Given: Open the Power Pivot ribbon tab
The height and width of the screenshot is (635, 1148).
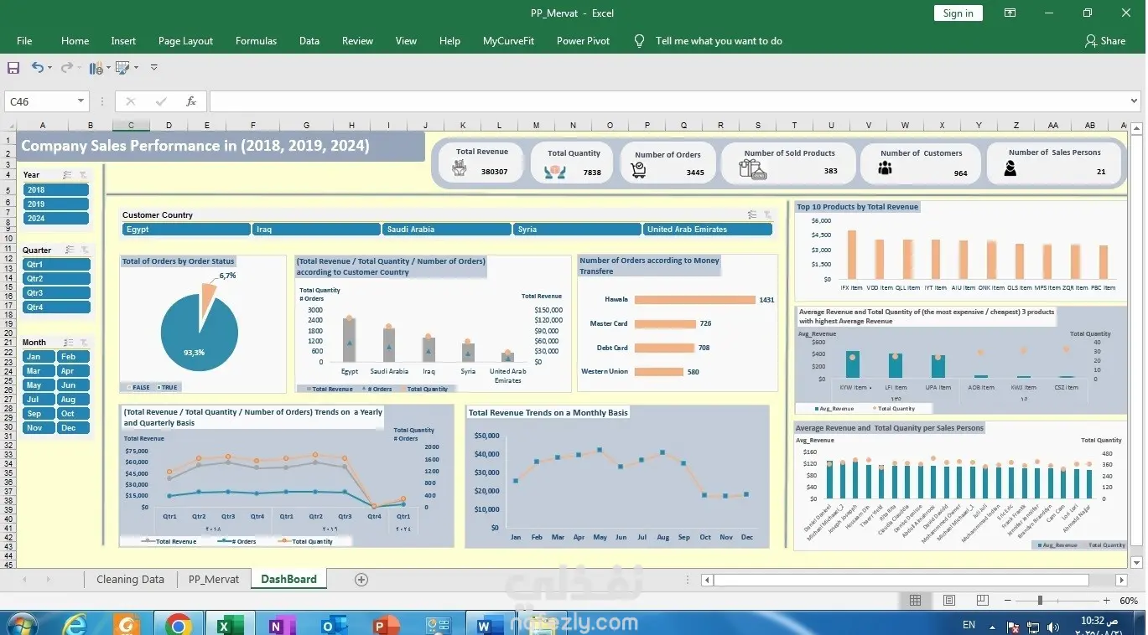Looking at the screenshot, I should coord(583,41).
